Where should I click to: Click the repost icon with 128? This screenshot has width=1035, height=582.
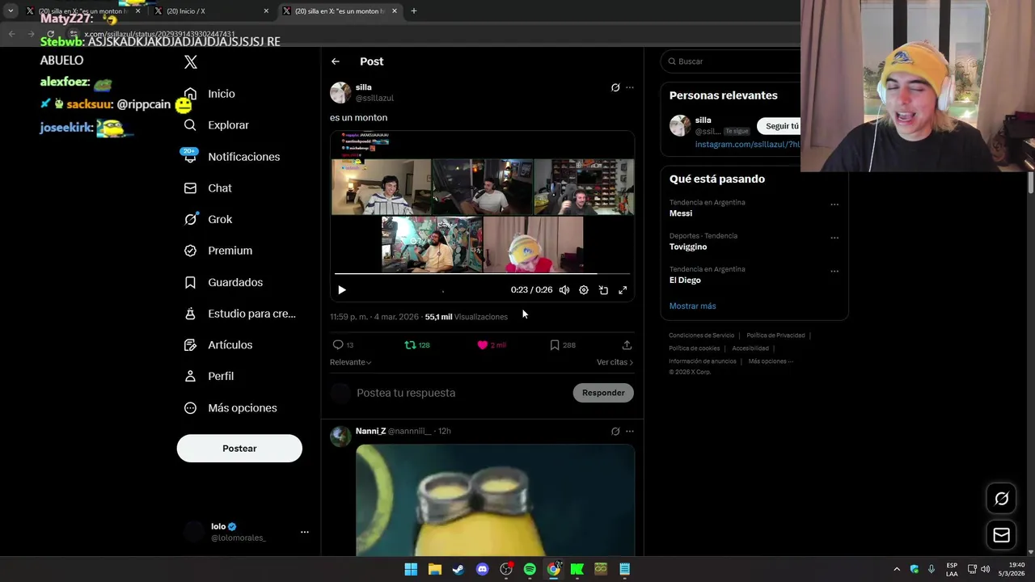click(410, 345)
